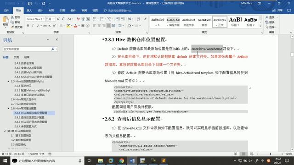Switch to the 引用 References tab
The width and height of the screenshot is (294, 165).
pos(62,11)
